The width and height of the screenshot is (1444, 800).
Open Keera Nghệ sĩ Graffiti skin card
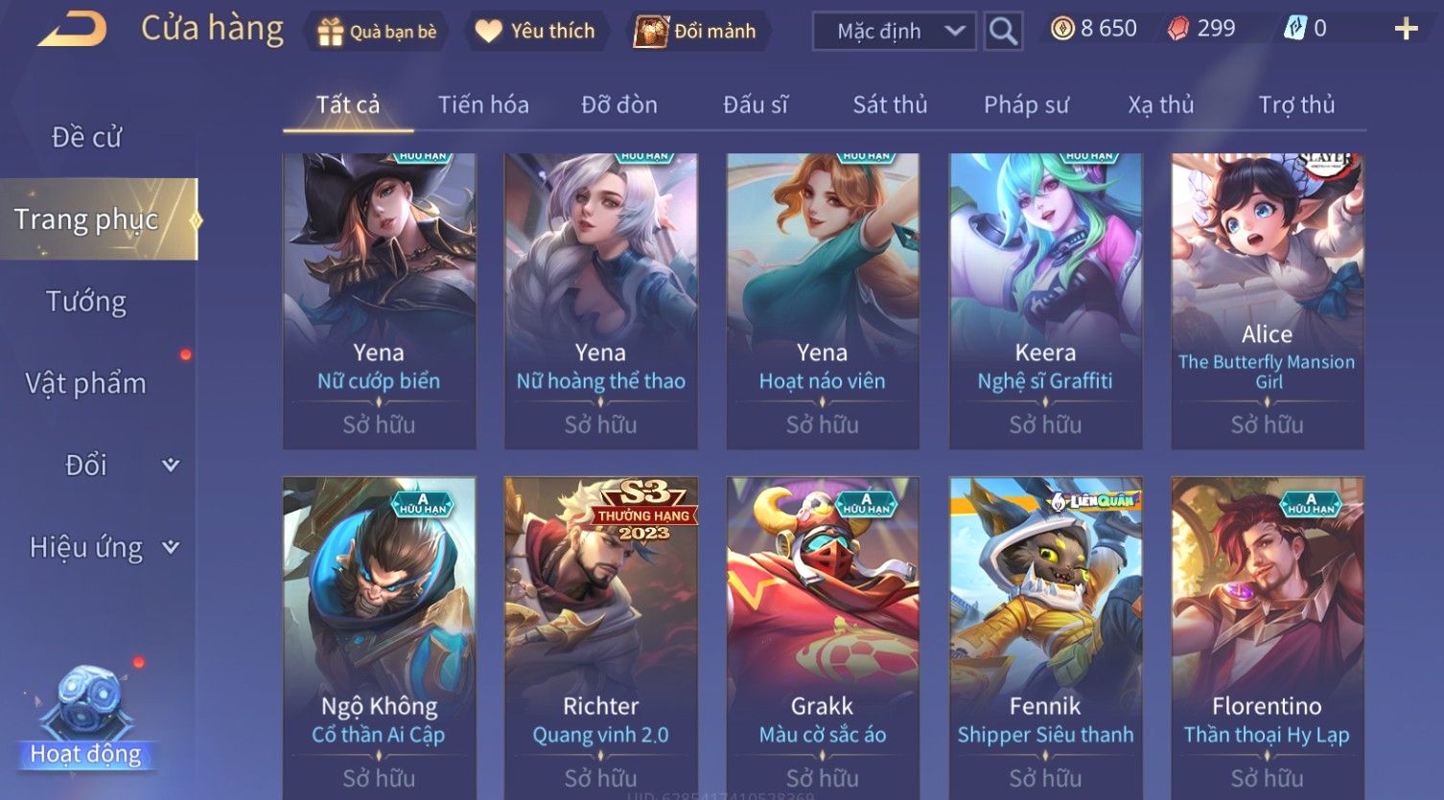1045,301
